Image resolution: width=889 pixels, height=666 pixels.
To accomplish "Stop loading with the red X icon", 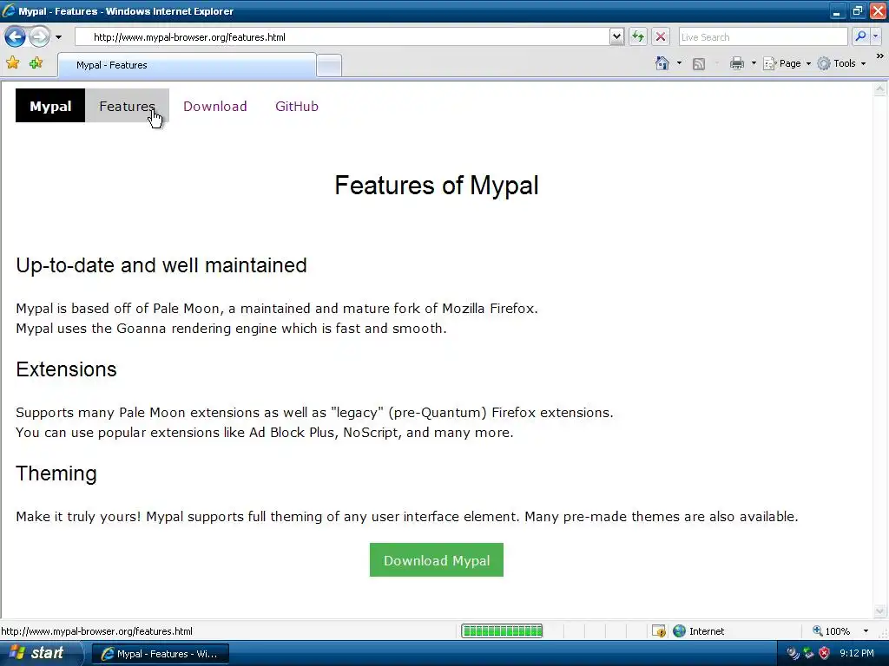I will click(x=661, y=36).
